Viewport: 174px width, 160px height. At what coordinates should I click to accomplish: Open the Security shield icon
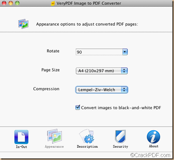click(120, 137)
